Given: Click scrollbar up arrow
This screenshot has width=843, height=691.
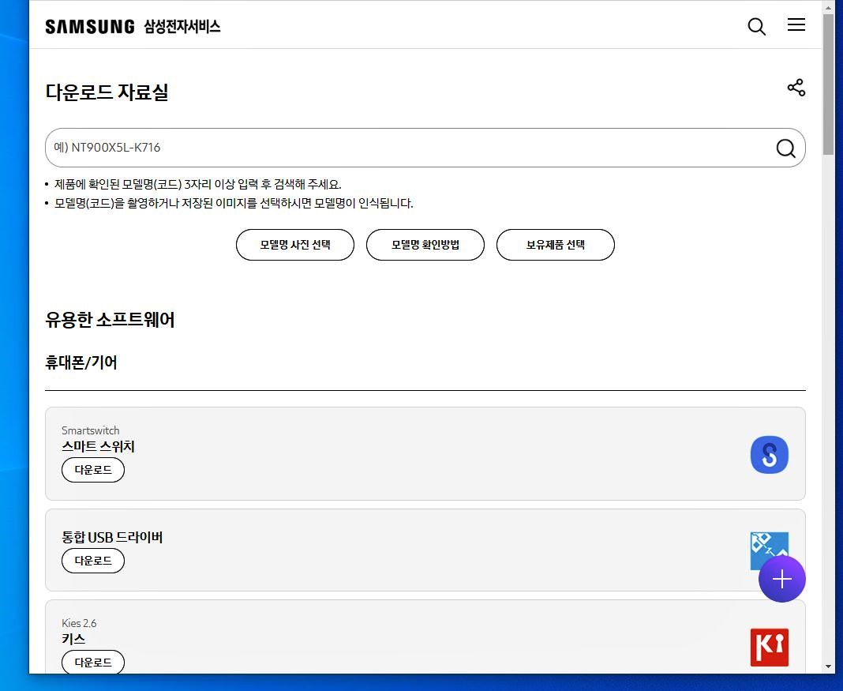Looking at the screenshot, I should [x=828, y=7].
